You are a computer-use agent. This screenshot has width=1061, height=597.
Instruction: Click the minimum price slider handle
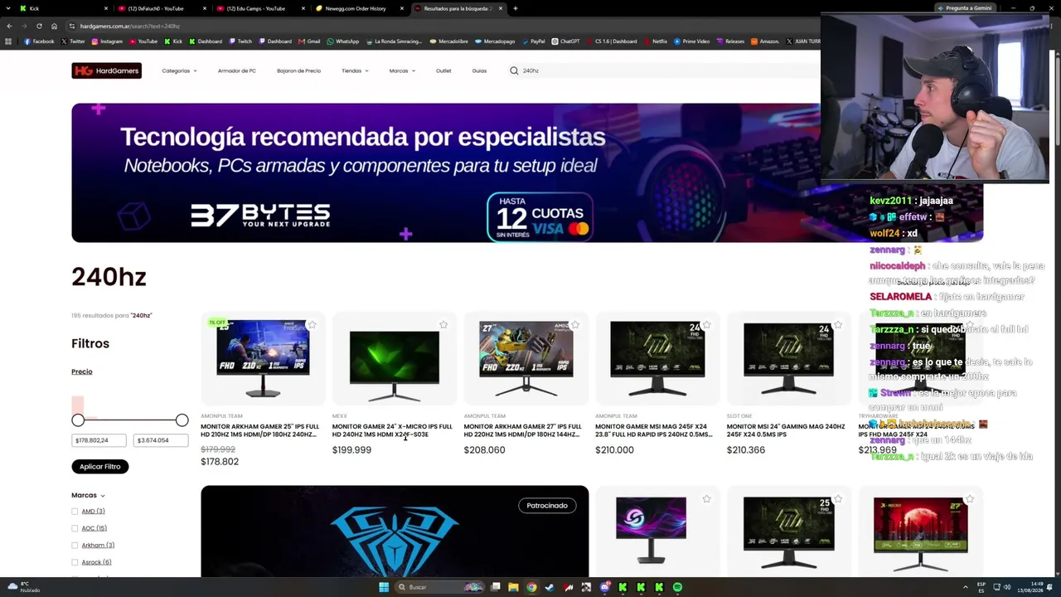[78, 420]
